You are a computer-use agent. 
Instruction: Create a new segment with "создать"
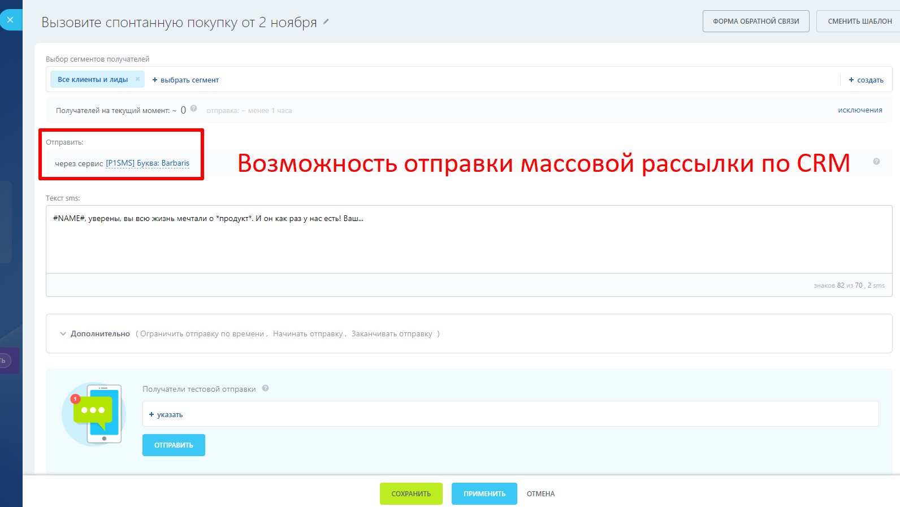tap(866, 80)
